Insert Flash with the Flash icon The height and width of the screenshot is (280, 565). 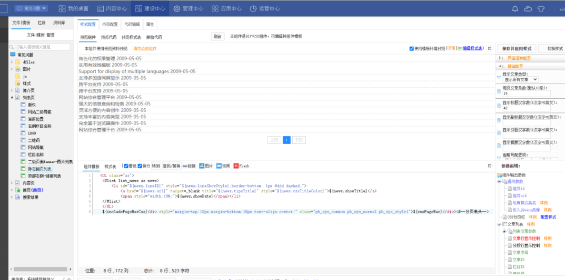pos(241,166)
